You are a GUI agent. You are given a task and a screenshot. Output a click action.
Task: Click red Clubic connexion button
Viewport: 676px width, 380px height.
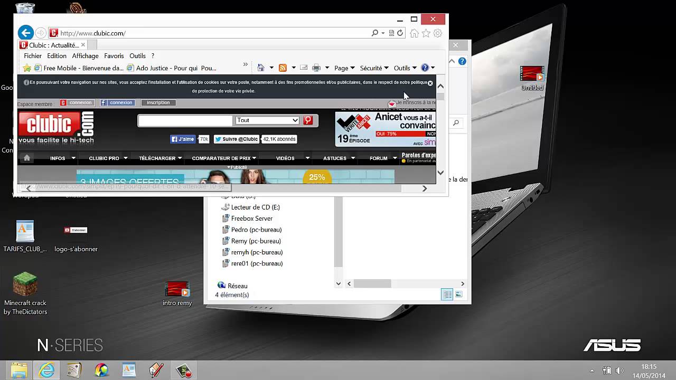(77, 103)
